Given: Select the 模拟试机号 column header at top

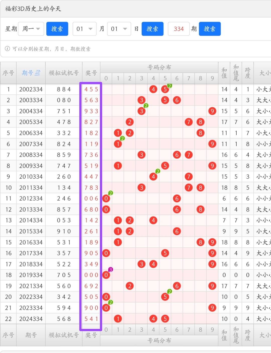Looking at the screenshot, I should pyautogui.click(x=64, y=73).
